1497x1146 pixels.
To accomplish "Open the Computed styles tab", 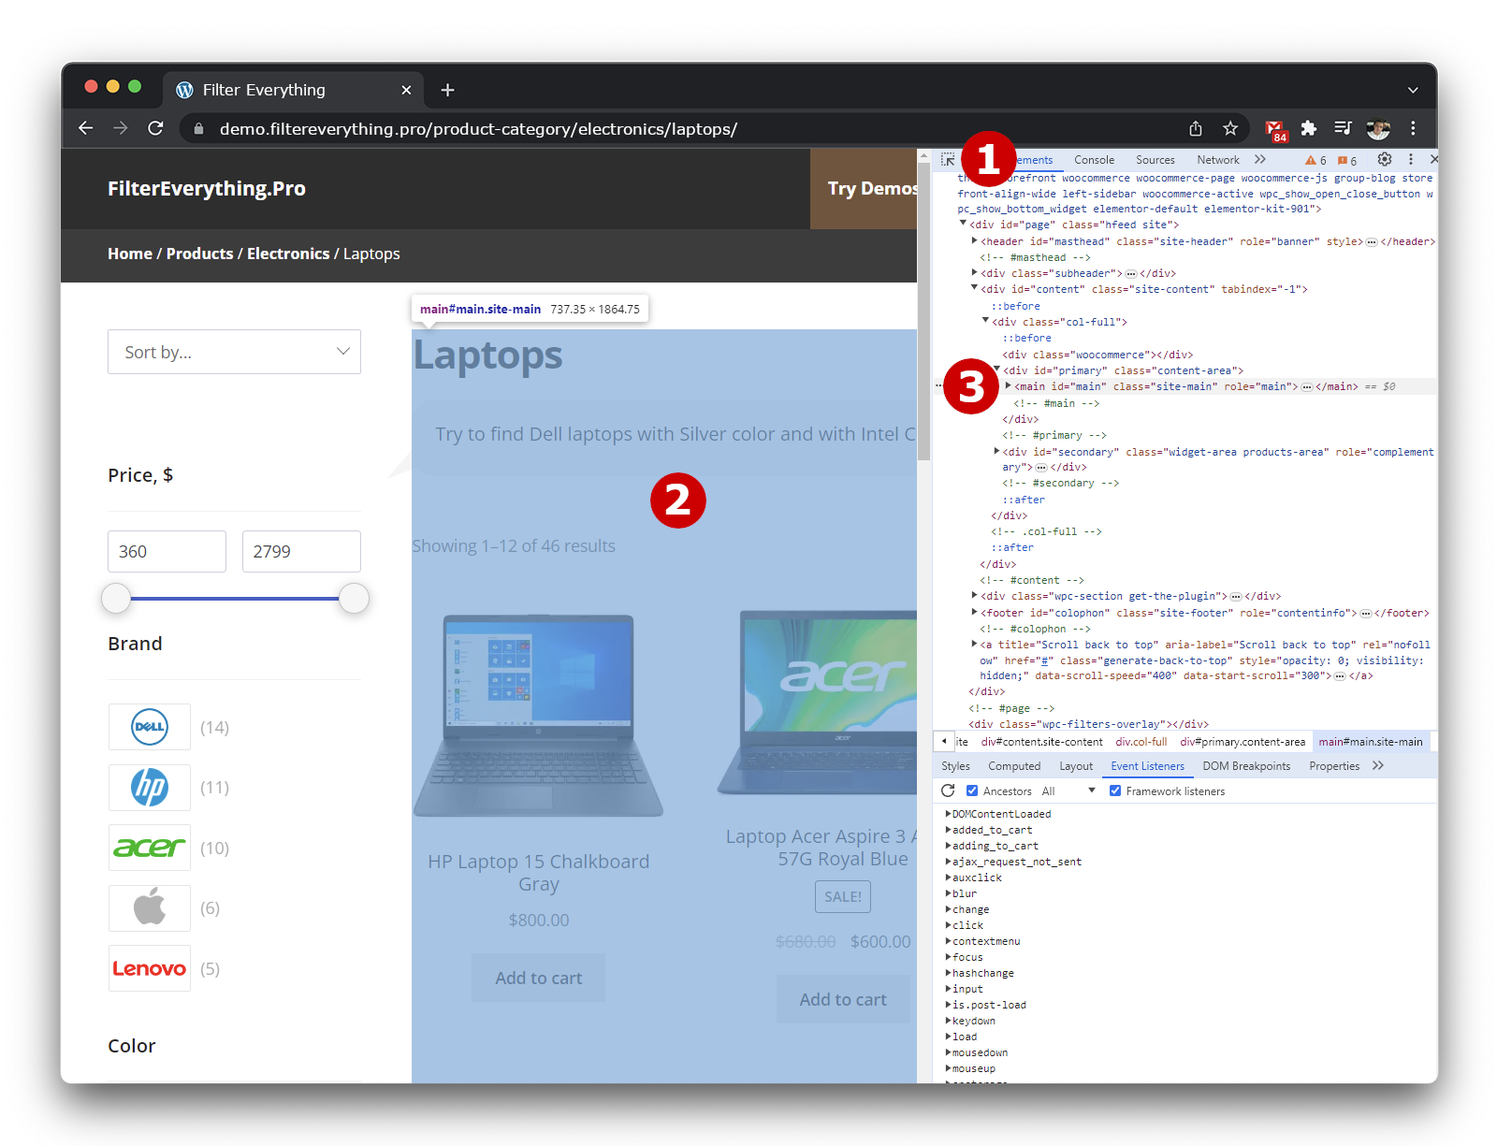I will tap(1014, 766).
